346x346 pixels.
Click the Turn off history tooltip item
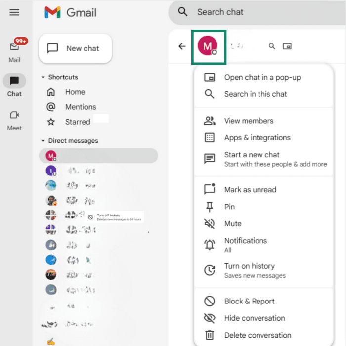tap(114, 217)
